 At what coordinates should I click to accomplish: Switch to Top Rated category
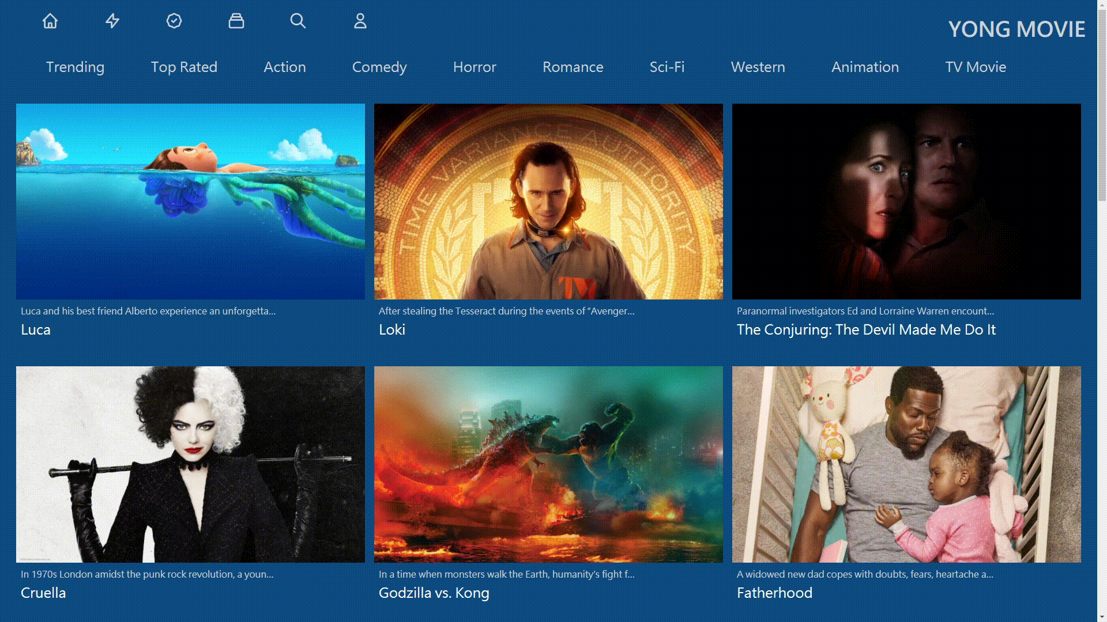[184, 67]
